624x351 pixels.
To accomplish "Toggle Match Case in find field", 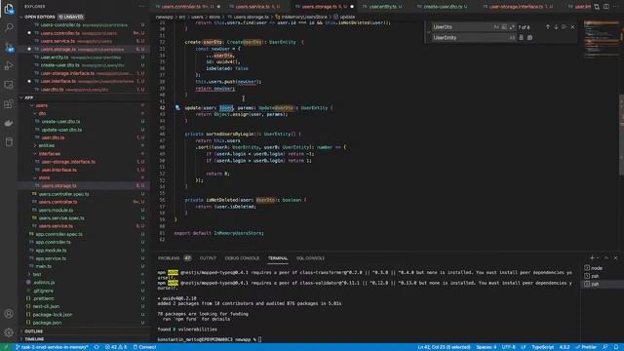I will [496, 27].
